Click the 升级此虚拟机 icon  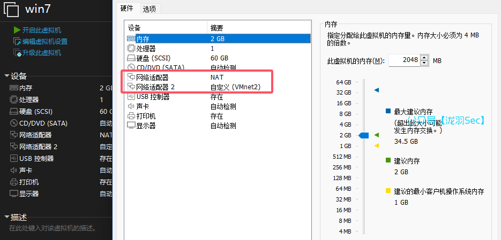click(17, 52)
